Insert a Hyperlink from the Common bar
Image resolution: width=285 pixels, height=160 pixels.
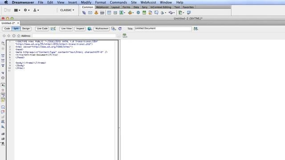(x=84, y=13)
